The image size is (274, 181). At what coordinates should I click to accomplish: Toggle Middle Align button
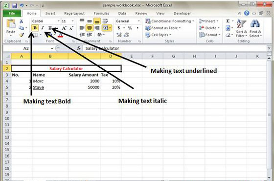90,21
